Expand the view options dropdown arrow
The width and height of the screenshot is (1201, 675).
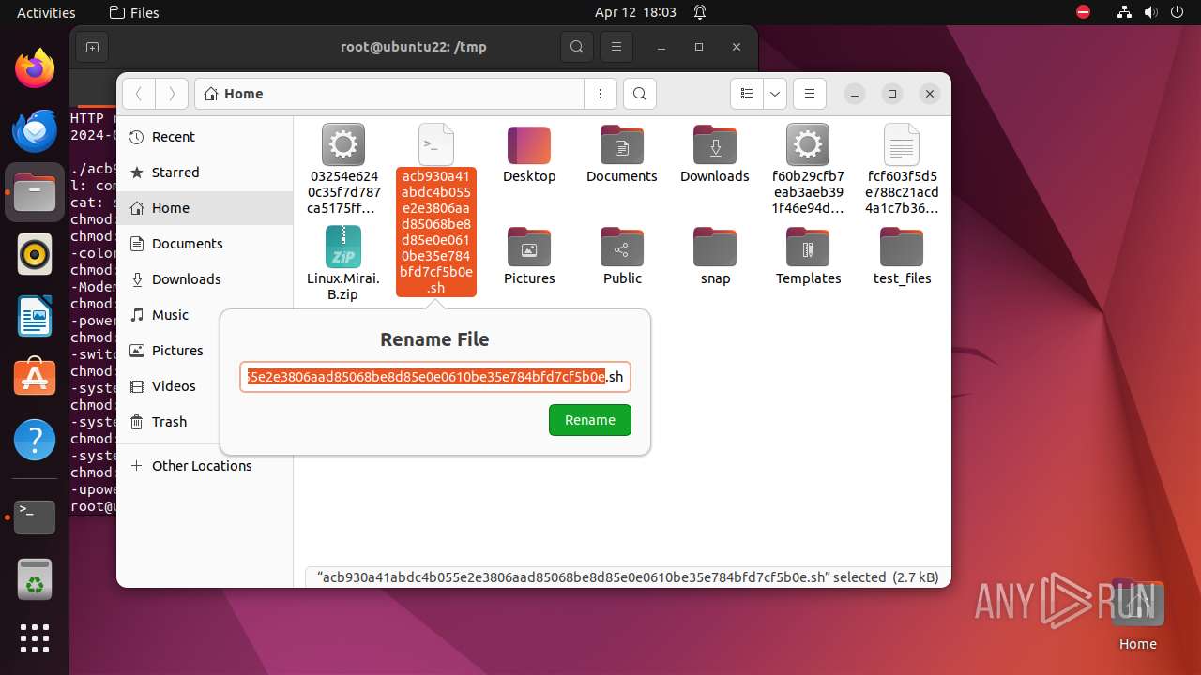click(x=774, y=94)
